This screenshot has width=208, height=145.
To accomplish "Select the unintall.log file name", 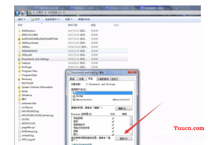I will [28, 135].
